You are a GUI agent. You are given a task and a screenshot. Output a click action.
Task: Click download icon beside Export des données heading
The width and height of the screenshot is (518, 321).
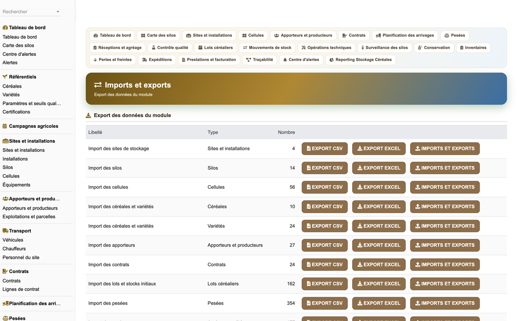(x=88, y=115)
